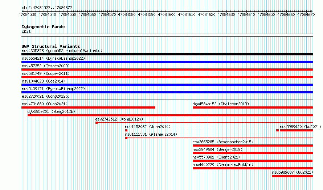The height and width of the screenshot is (190, 323).
Task: Click the black bar of nsv4335876
Action: coord(167,54)
